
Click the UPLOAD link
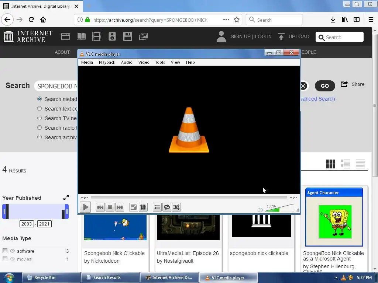(x=294, y=36)
